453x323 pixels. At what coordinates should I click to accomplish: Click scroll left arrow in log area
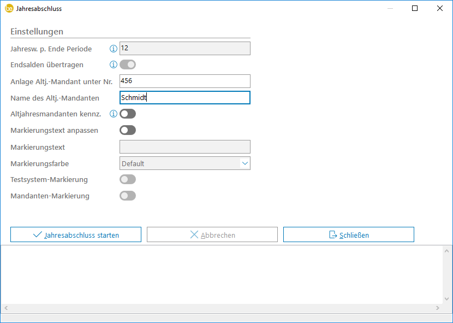pyautogui.click(x=6, y=308)
